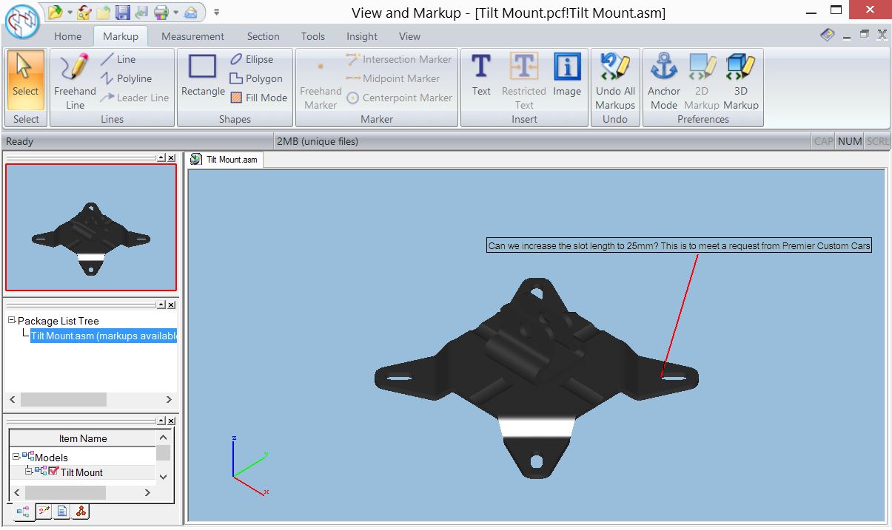Image resolution: width=892 pixels, height=530 pixels.
Task: Select the Ellipse shape tool
Action: [x=252, y=59]
